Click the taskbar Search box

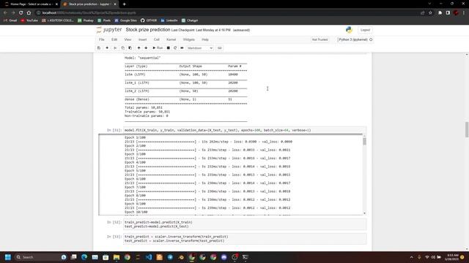[x=38, y=257]
